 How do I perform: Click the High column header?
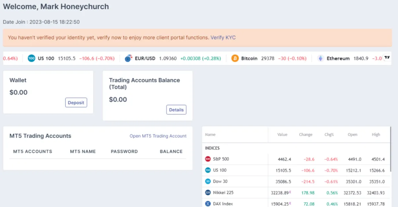[376, 135]
